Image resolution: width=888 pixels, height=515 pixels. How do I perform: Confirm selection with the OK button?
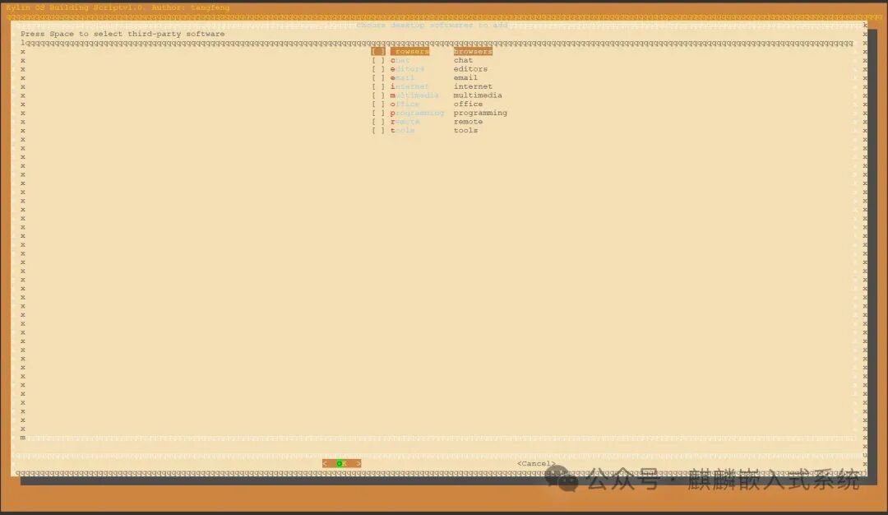341,463
